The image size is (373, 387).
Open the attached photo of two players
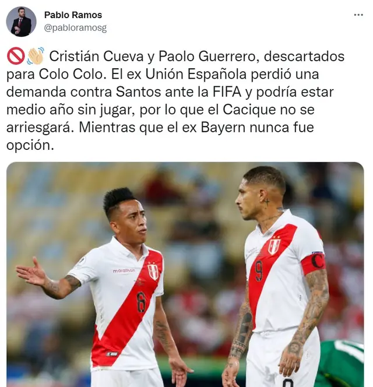(x=185, y=275)
